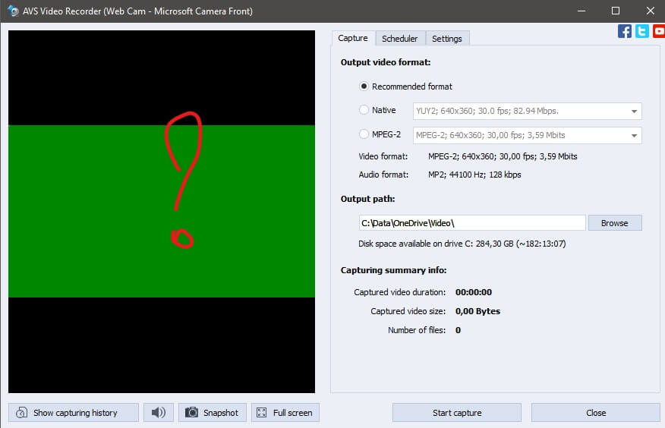This screenshot has width=665, height=428.
Task: Select the MPEG-2 format radio button
Action: [364, 134]
